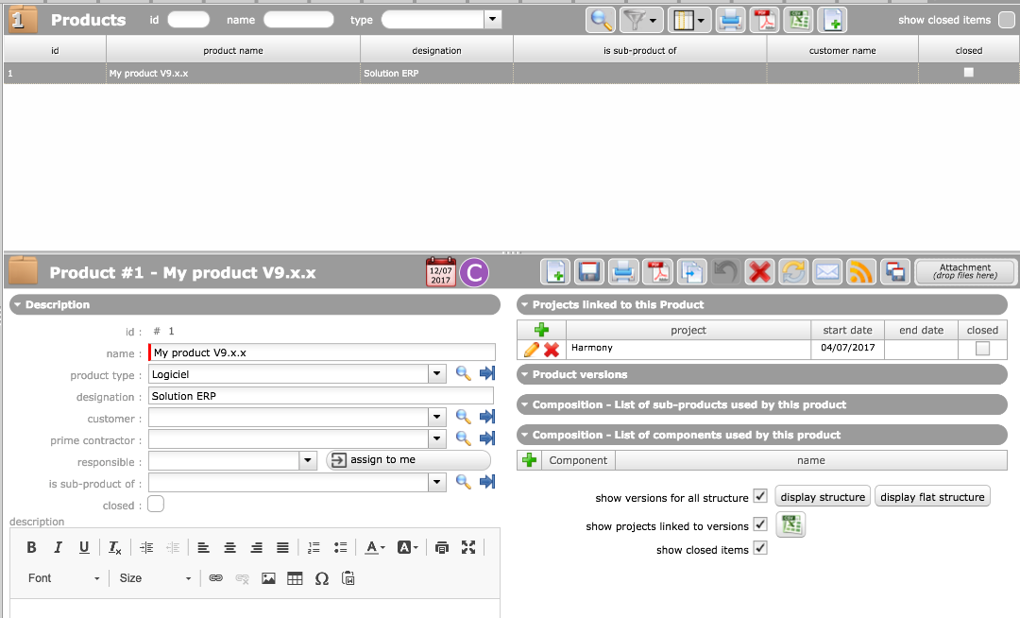Screen dimensions: 1020x618
Task: Open the column selector menu
Action: pyautogui.click(x=688, y=20)
